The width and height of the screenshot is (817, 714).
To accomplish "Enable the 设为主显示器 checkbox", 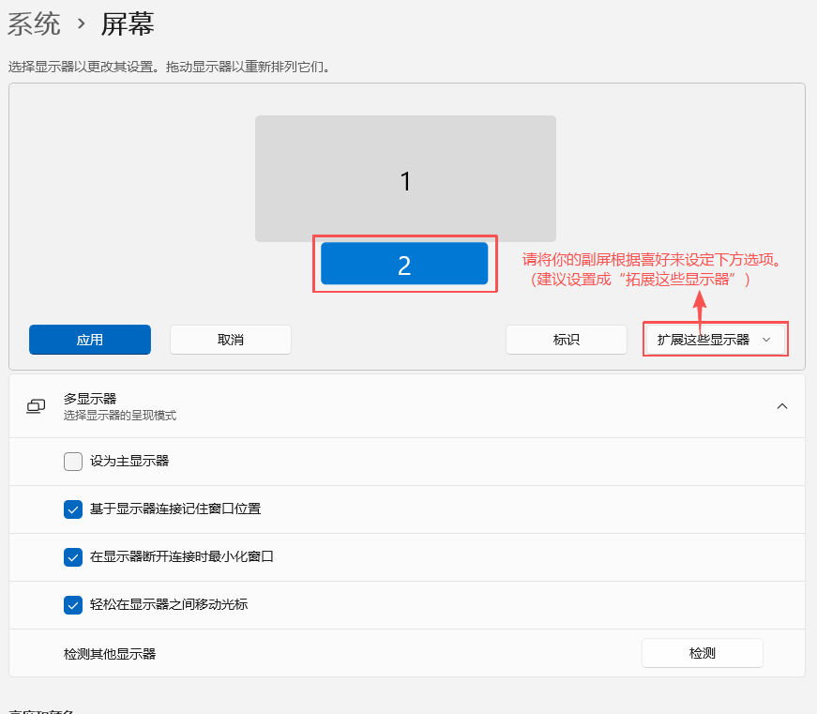I will pos(73,461).
